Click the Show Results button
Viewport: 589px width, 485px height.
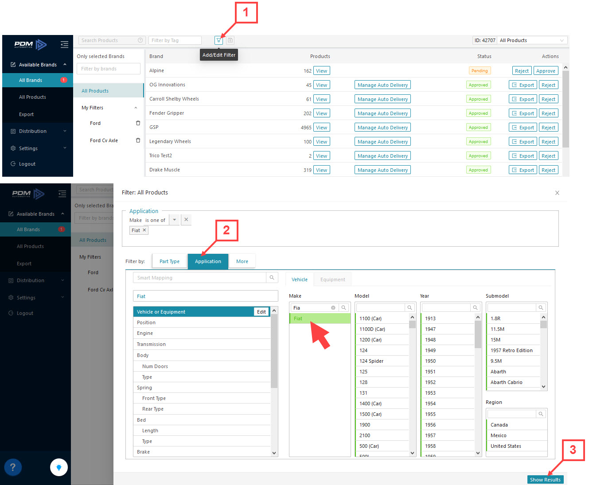click(545, 480)
